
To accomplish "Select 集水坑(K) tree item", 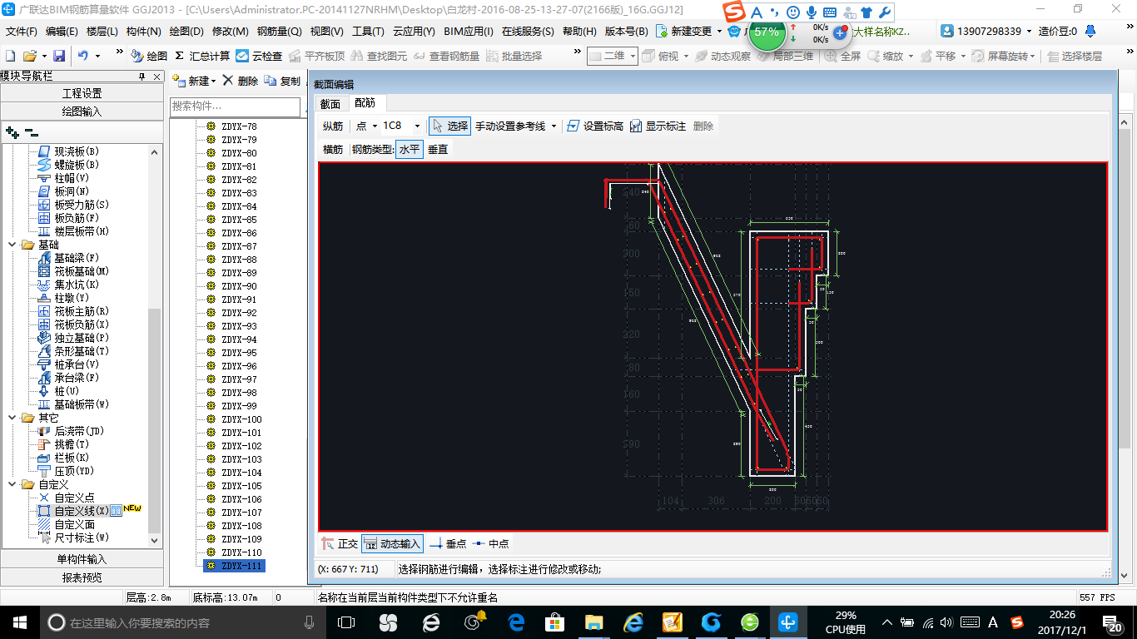I will point(69,285).
